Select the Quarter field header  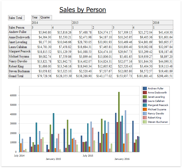pyautogui.click(x=46, y=17)
